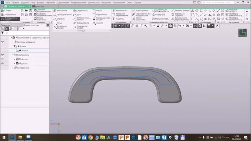This screenshot has height=141, width=251.
Task: Select the Эквидистанта tool
Action: [81, 23]
